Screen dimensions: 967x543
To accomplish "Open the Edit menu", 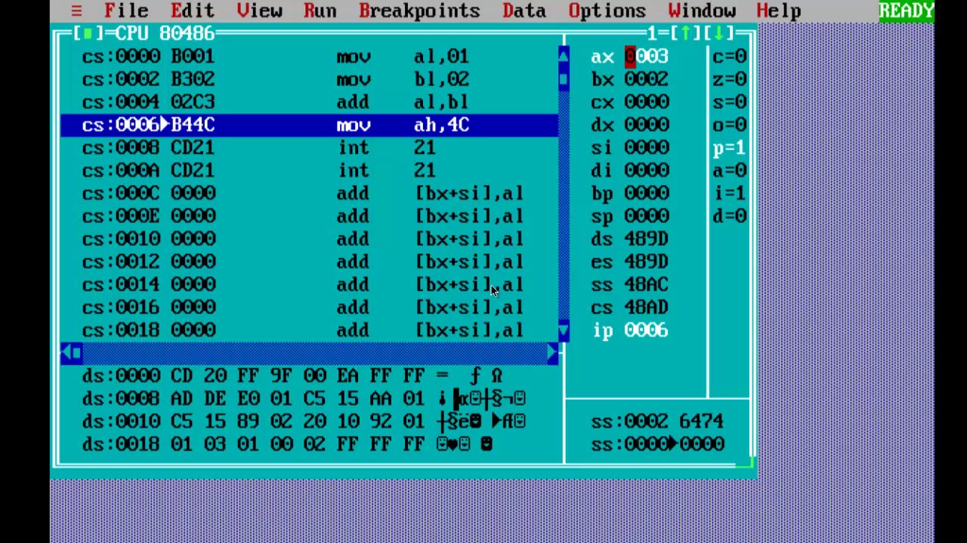I will pos(192,11).
